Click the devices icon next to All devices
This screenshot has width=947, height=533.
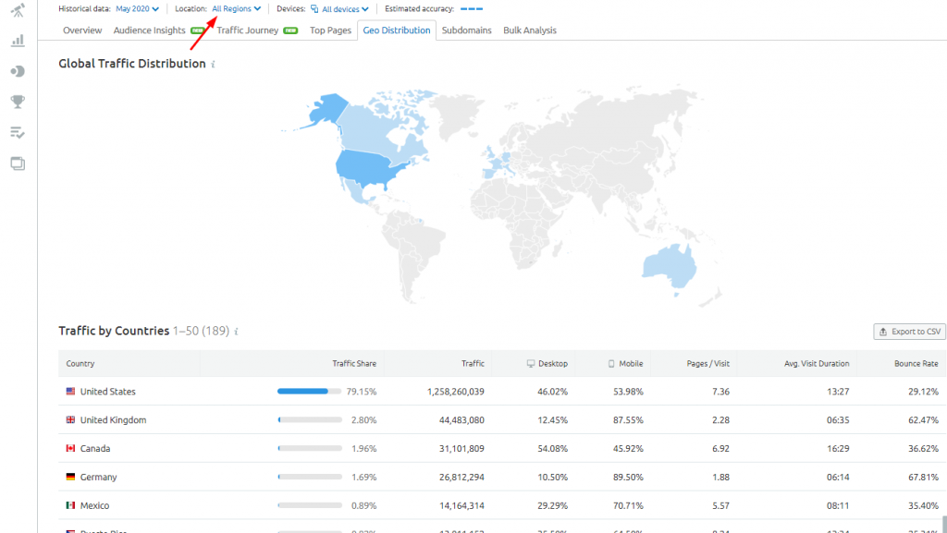pos(314,9)
